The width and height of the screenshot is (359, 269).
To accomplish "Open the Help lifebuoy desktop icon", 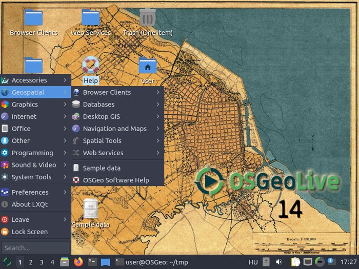I will coord(91,67).
